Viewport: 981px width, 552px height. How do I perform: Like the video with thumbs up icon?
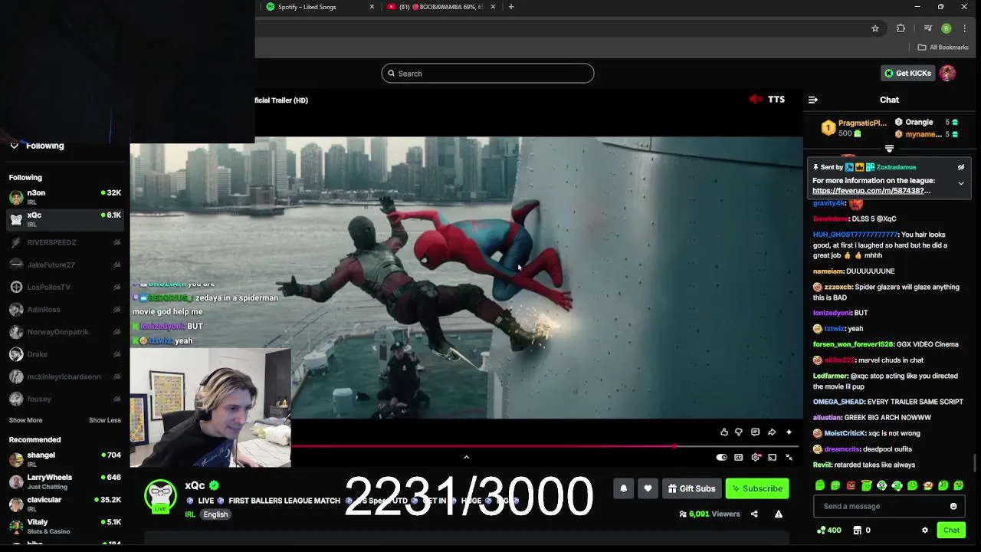(724, 432)
